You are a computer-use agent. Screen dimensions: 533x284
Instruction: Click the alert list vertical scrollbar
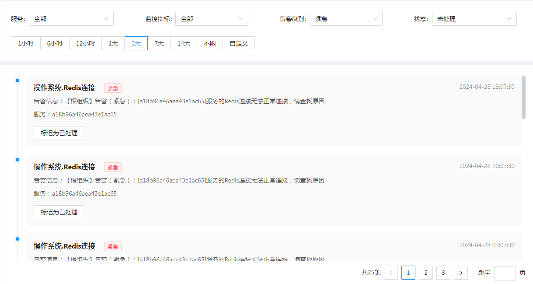coord(523,97)
